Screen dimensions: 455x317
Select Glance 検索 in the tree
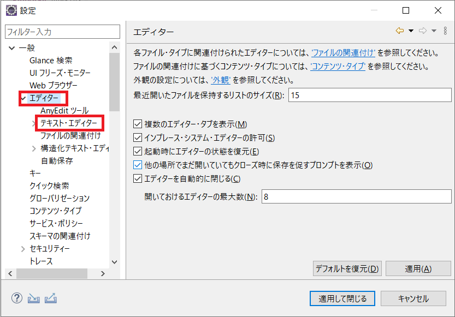[x=51, y=61]
